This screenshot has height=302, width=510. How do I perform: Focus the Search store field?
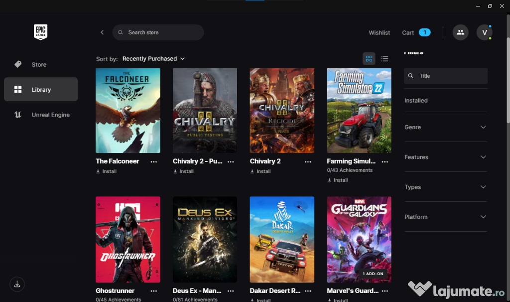[x=158, y=32]
